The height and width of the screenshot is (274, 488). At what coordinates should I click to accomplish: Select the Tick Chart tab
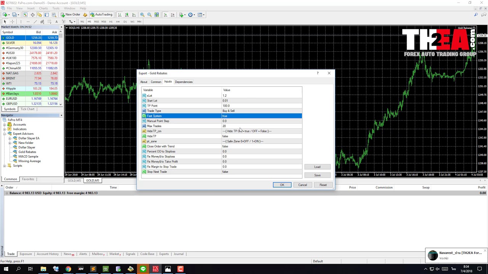coord(27,109)
